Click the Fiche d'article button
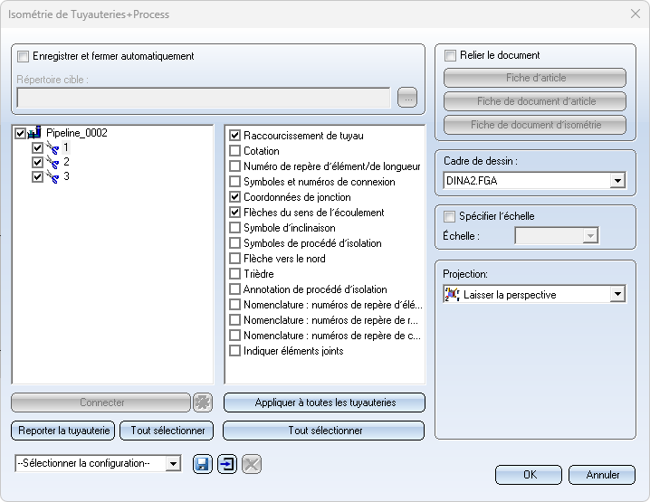This screenshot has width=650, height=502. 535,78
